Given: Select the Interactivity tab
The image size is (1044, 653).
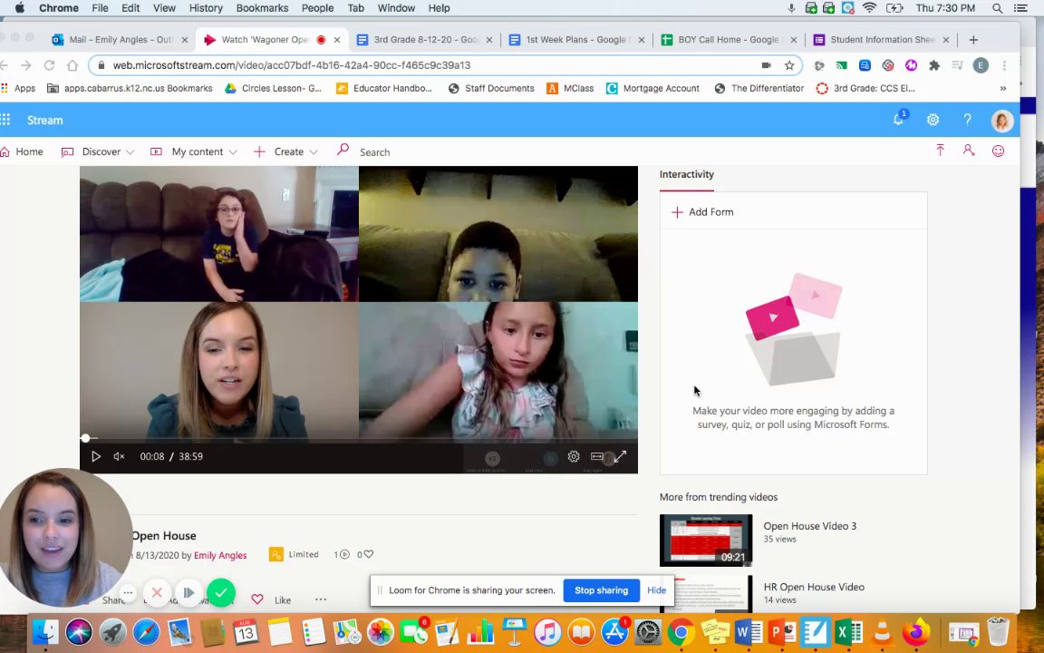Looking at the screenshot, I should point(686,174).
